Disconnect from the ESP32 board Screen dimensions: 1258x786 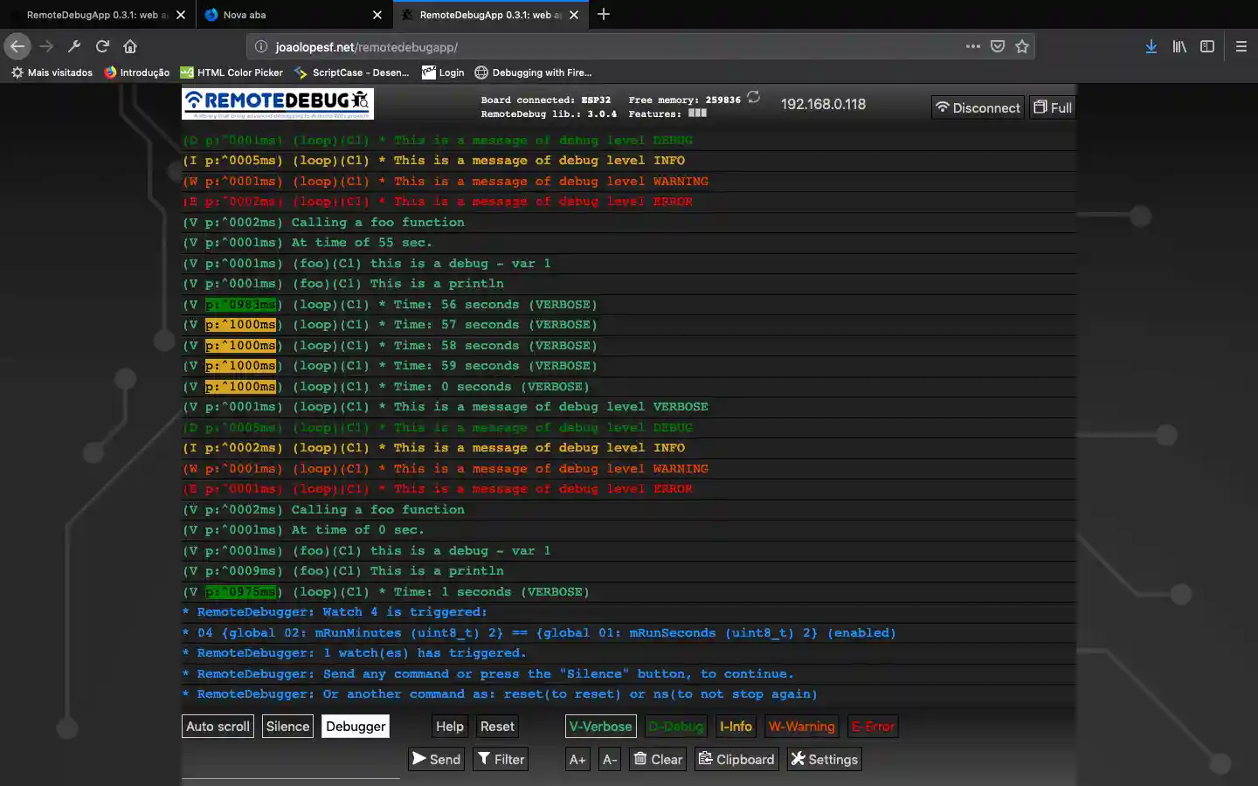[x=978, y=107]
